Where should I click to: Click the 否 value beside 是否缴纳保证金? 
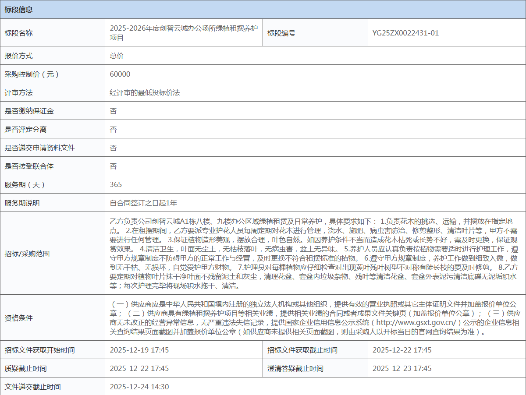[x=113, y=111]
